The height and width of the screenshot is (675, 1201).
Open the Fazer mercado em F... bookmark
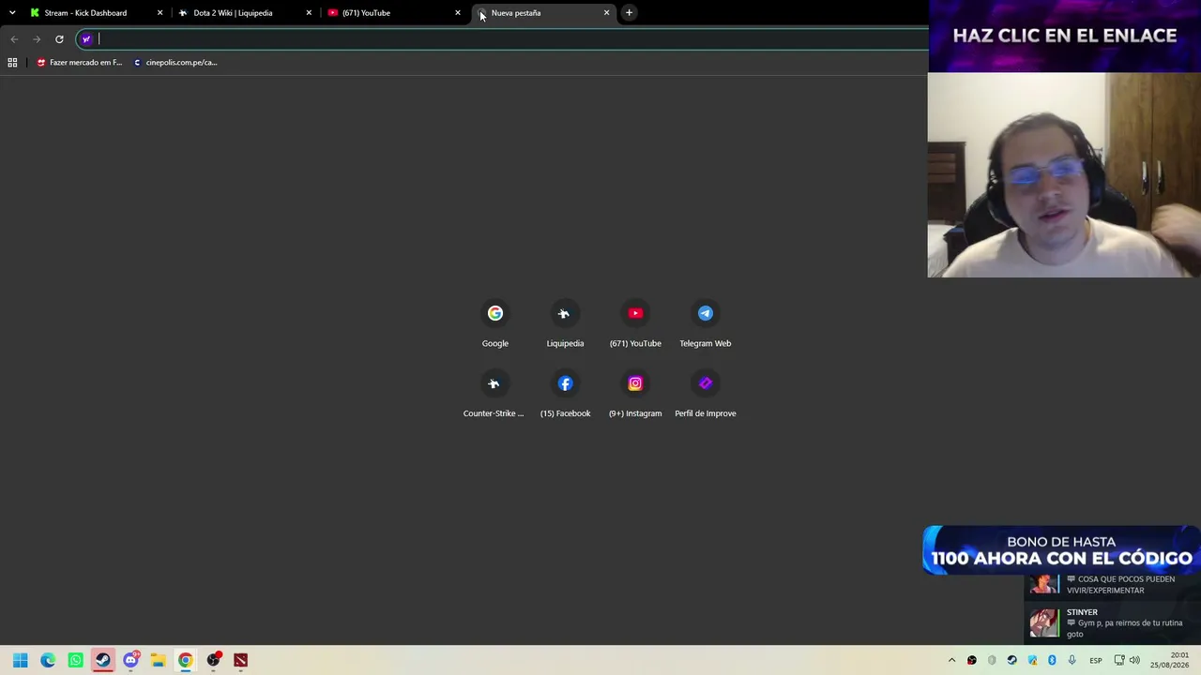[80, 63]
